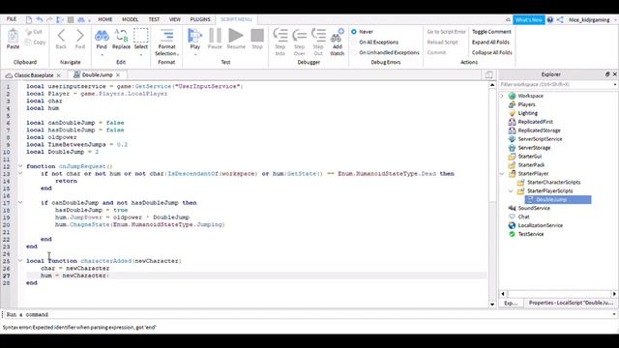The image size is (619, 348).
Task: Collapse the if block fold at line 17
Action: (20, 202)
